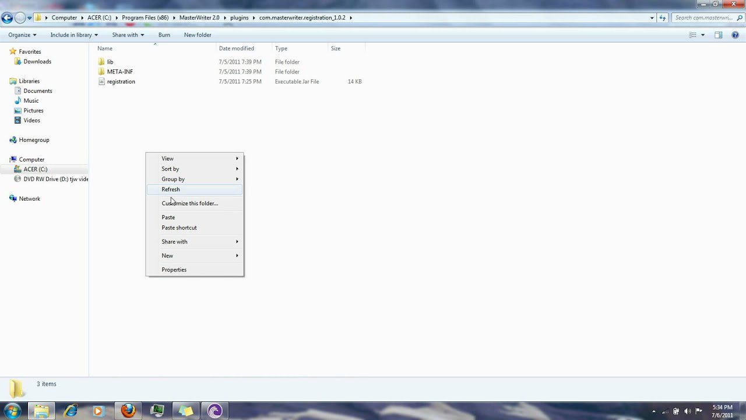Click ACER (C:) breadcrumb segment

[x=99, y=17]
